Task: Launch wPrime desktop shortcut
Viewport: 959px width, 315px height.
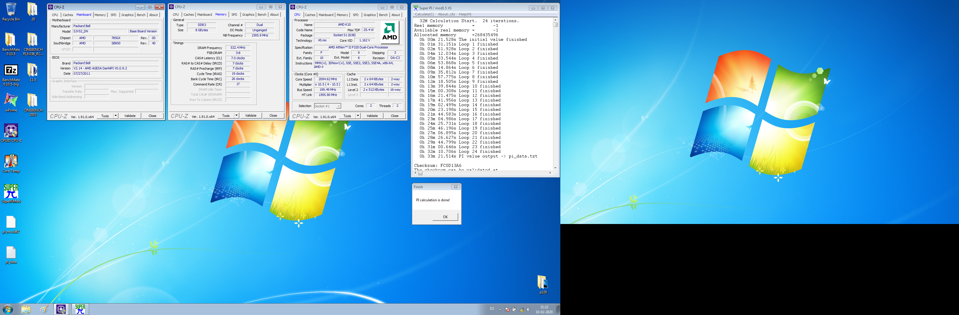Action: click(x=11, y=103)
